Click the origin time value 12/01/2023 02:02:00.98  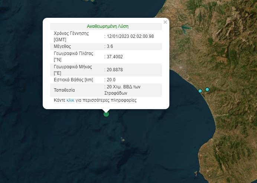[130, 36]
